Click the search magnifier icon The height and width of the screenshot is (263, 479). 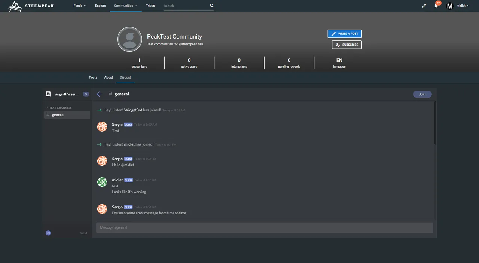(x=212, y=6)
